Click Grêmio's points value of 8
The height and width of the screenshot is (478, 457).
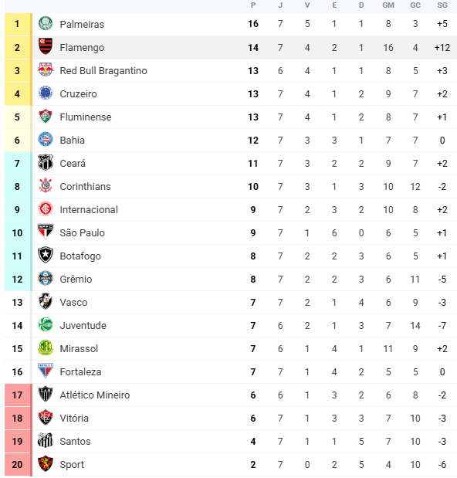click(x=253, y=280)
